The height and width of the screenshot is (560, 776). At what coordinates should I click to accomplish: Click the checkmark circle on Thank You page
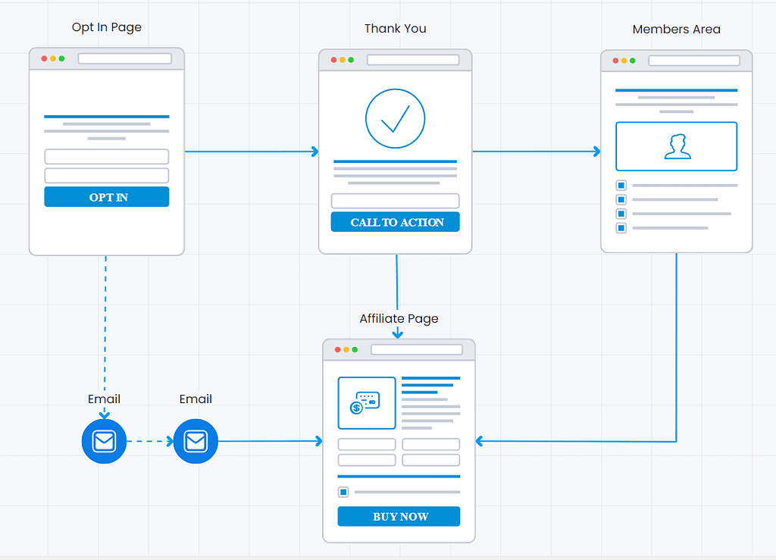click(395, 119)
